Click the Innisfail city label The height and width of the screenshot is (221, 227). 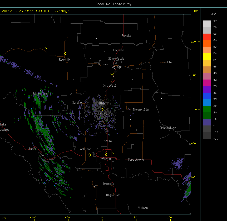click(109, 86)
